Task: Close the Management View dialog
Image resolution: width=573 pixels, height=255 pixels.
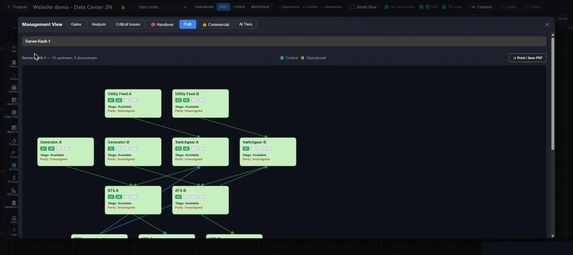Action: 547,24
